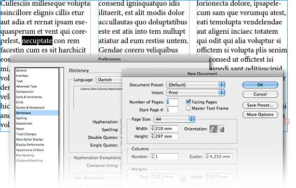Viewport: 296px width, 188px height.
Task: Click Width stepper arrows
Action: [153, 129]
